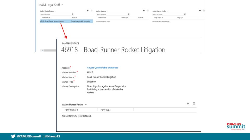Add a Matter Party in the intake form

coord(188,104)
